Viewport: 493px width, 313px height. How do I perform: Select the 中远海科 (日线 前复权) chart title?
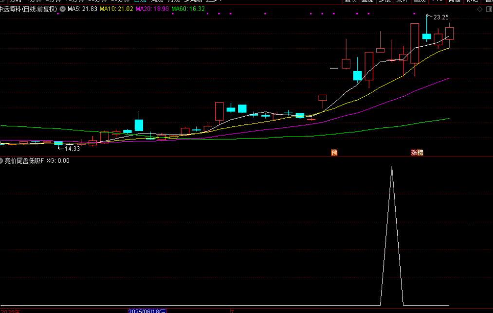[x=29, y=9]
